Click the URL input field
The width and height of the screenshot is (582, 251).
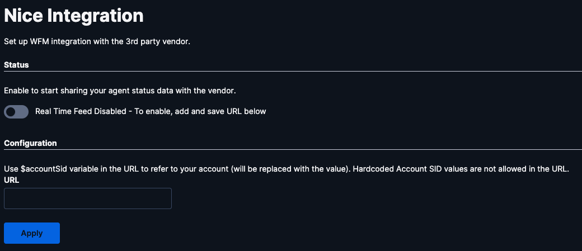[x=88, y=198]
